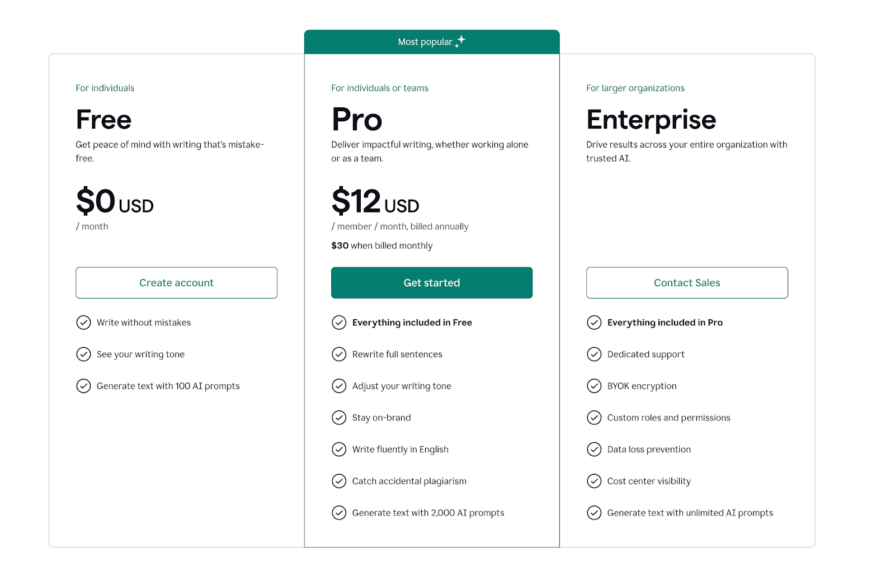The width and height of the screenshot is (895, 582).
Task: Click the sparkle icon in Most popular banner
Action: point(461,41)
